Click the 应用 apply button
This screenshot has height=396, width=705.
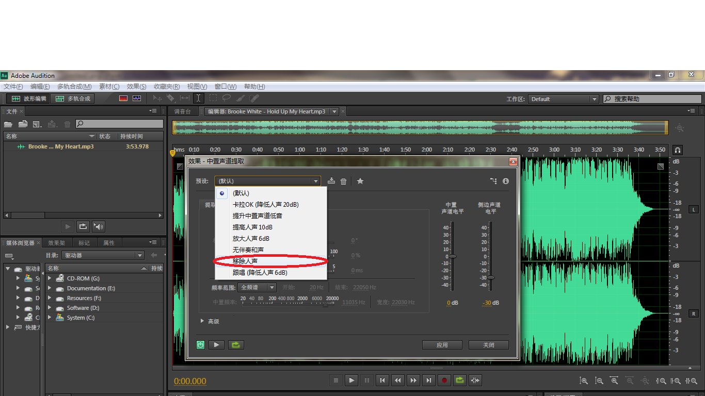tap(442, 345)
